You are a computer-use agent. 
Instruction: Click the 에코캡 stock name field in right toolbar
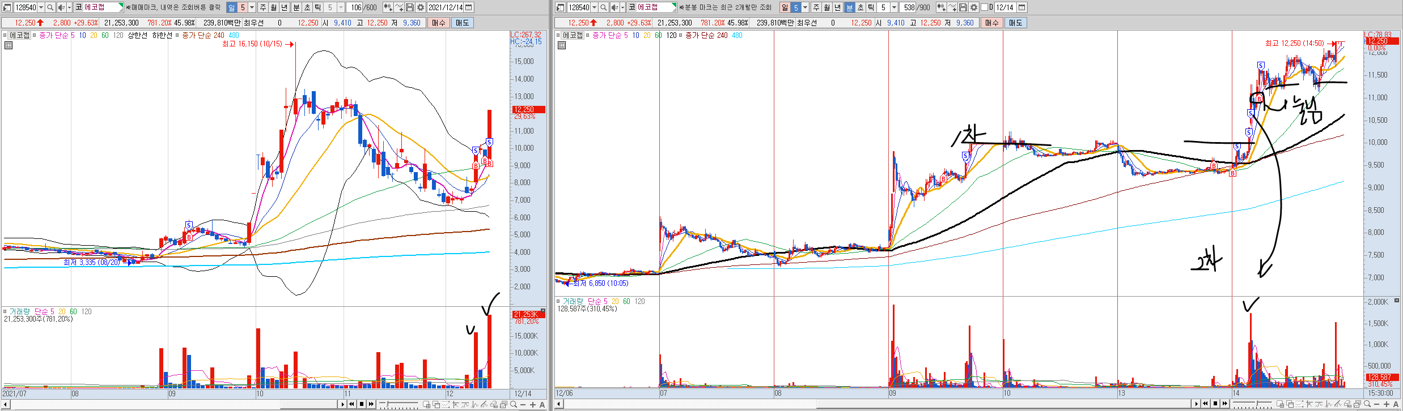[652, 7]
